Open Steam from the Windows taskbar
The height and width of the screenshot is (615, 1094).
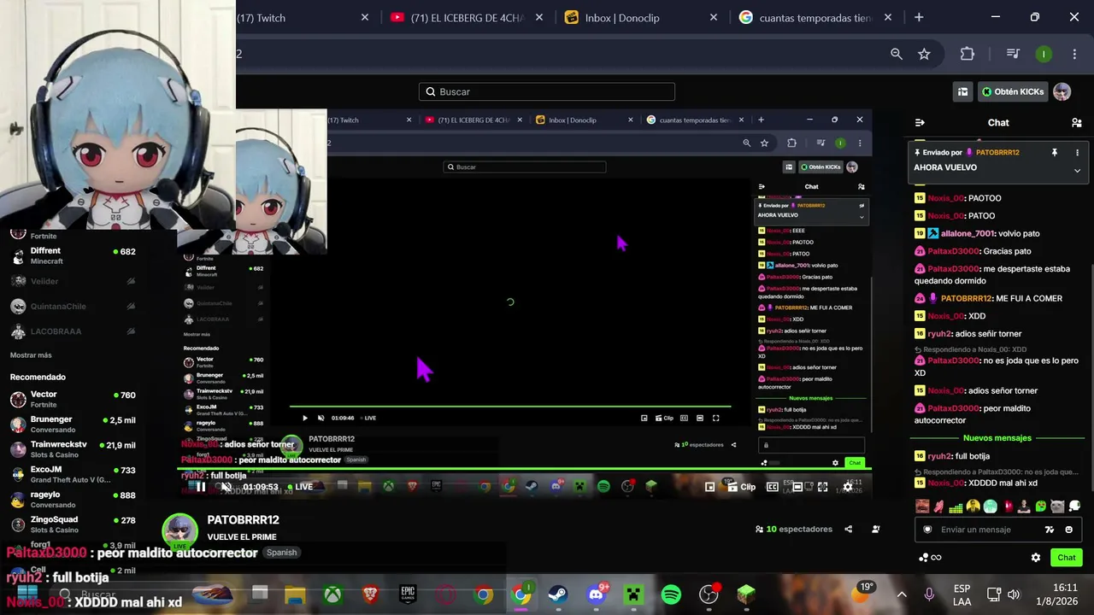pos(558,594)
